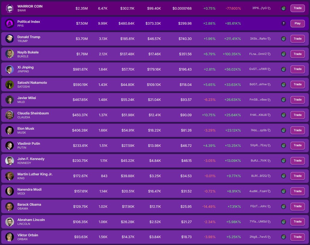Copy the Viktor Orbán address 2Ng8...7wv5

269,237
